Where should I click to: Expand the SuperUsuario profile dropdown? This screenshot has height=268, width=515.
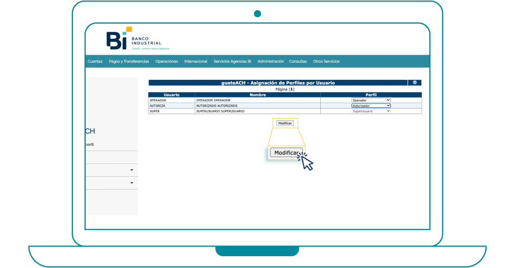pyautogui.click(x=371, y=111)
